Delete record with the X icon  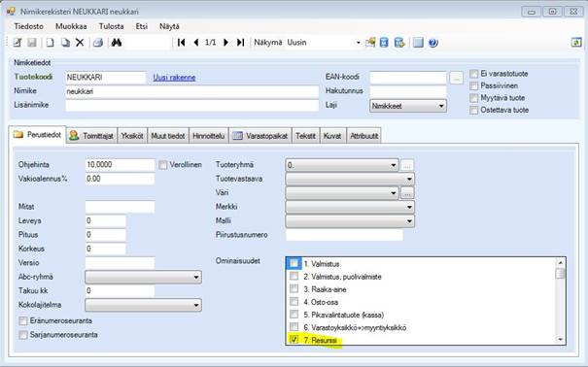tap(80, 43)
